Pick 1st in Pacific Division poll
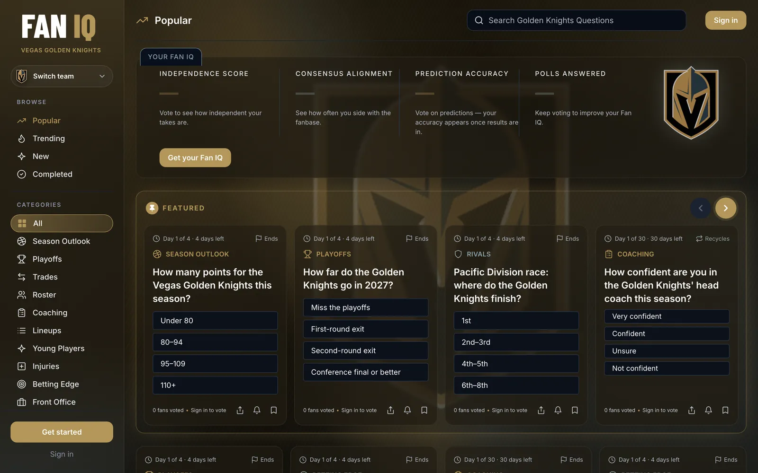 pyautogui.click(x=516, y=321)
